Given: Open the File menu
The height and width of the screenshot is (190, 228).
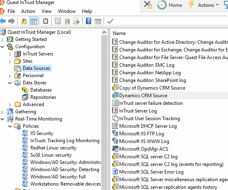Looking at the screenshot, I should point(11,11).
